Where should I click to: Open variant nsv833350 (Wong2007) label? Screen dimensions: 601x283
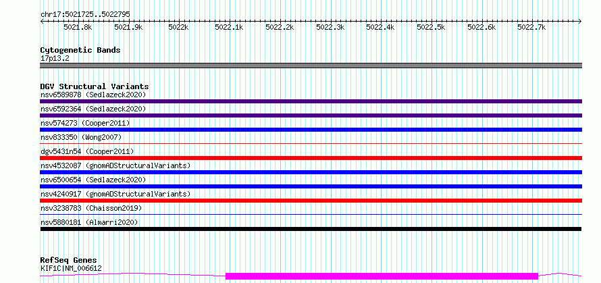81,137
